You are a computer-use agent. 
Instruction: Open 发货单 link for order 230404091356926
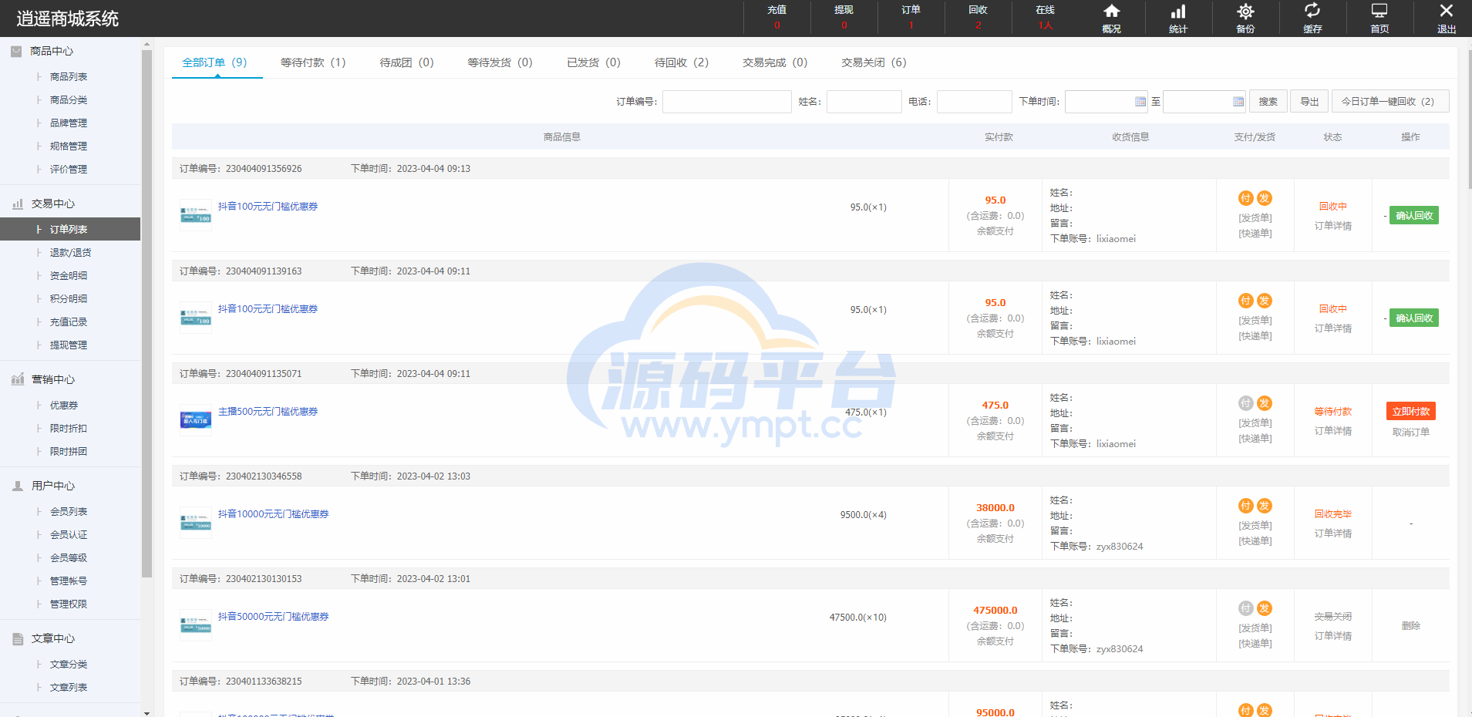tap(1255, 218)
